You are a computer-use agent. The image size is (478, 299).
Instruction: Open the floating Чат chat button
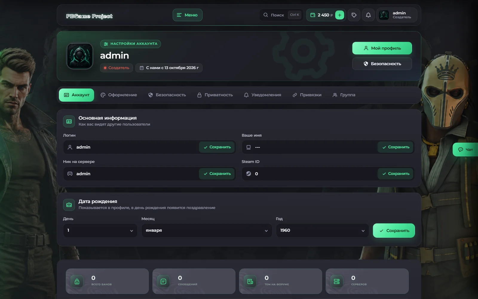(465, 149)
